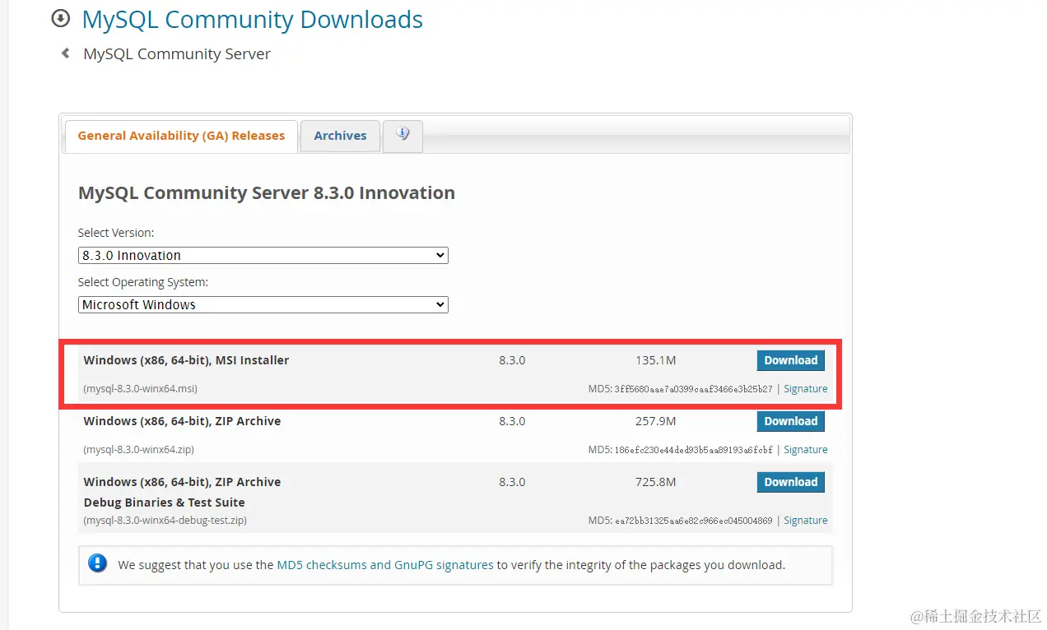This screenshot has height=630, width=1047.
Task: Open Signature link for debug-test zip
Action: (805, 520)
